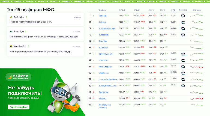Click the Перейти к офферу button
Screen dimensions: 210x116
[x=19, y=107]
